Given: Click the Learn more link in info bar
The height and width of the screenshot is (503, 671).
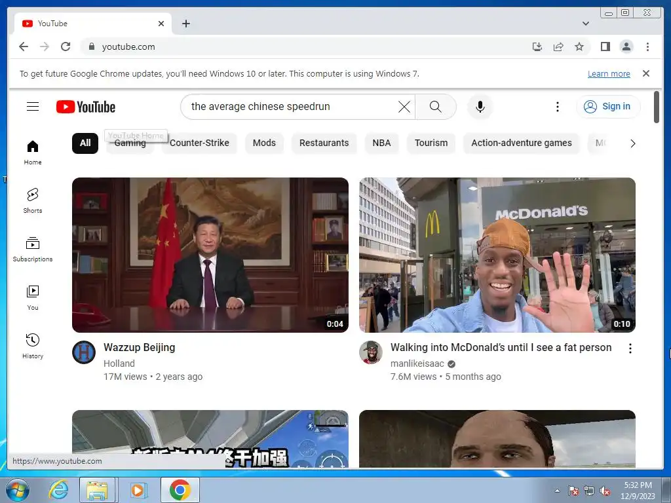Looking at the screenshot, I should (609, 73).
